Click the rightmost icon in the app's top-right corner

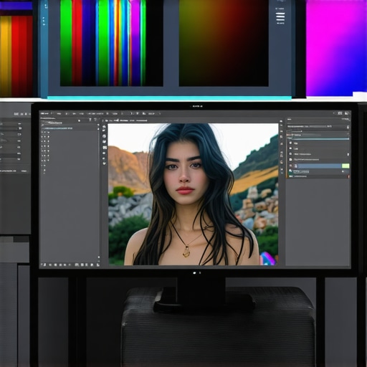click(x=346, y=113)
